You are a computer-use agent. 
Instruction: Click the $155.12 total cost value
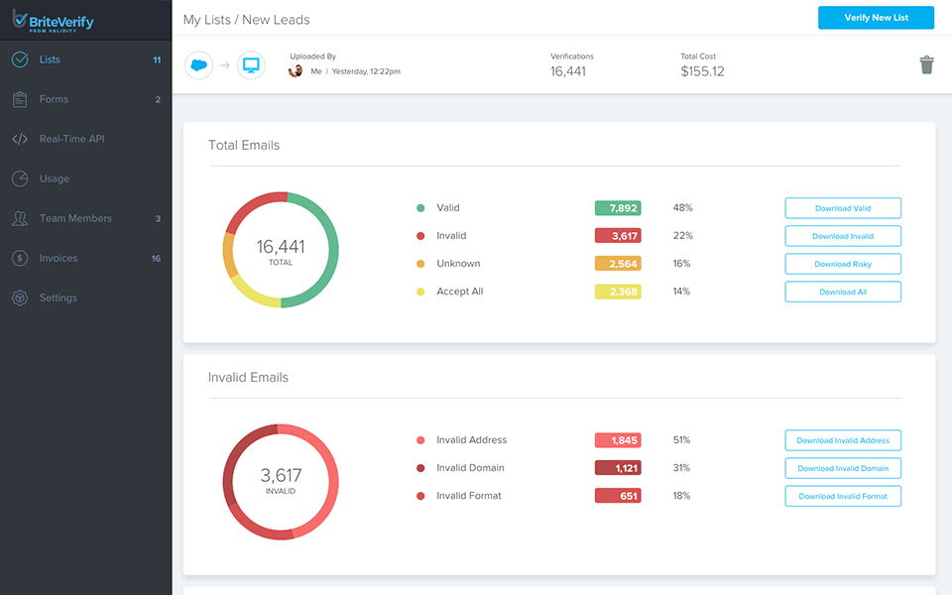coord(702,71)
